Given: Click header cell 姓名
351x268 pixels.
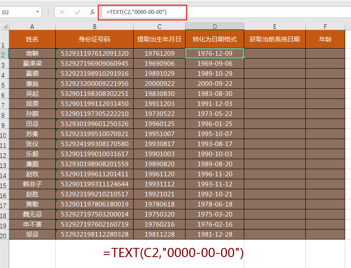Looking at the screenshot, I should pyautogui.click(x=32, y=39).
